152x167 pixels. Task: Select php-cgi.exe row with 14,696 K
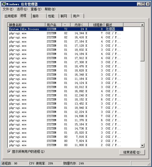click(66, 116)
